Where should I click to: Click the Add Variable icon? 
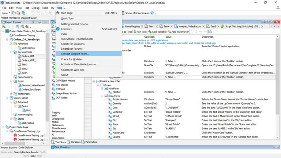tap(150, 31)
